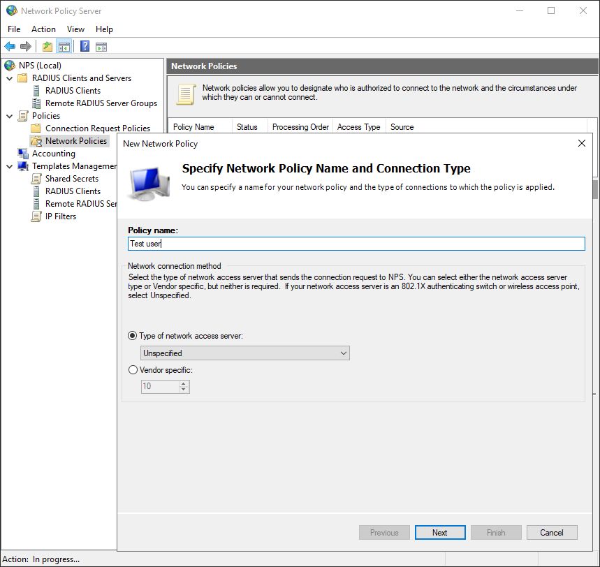
Task: Open Help via blue question mark icon
Action: point(85,46)
